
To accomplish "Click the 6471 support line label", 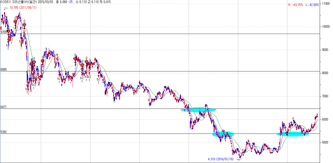I will (4, 107).
